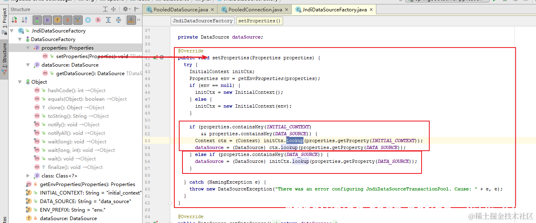Screen dimensions: 536x223
Task: Click Expand All in Structure header
Action: (x=105, y=9)
